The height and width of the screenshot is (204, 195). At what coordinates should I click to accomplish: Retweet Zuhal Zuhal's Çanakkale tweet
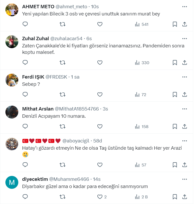[x=62, y=63]
